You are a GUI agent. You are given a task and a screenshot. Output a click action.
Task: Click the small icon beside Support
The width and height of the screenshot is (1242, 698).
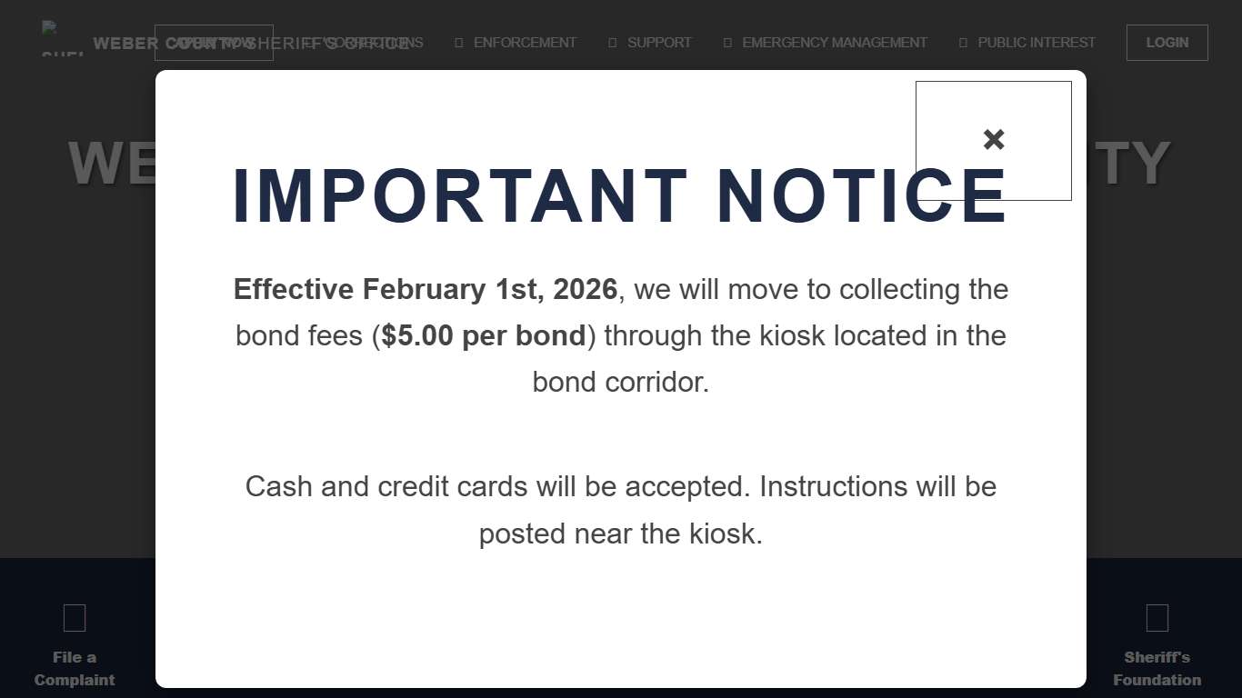613,43
